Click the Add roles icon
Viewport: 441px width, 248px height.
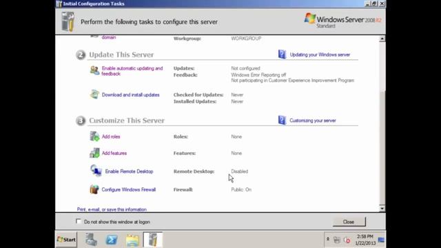(94, 136)
